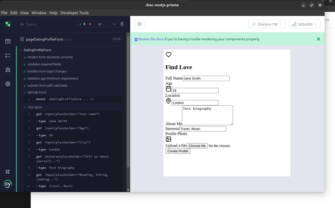Click the mount DatingProfileForm command
Screen dimensions: 335x208
[x=73, y=99]
